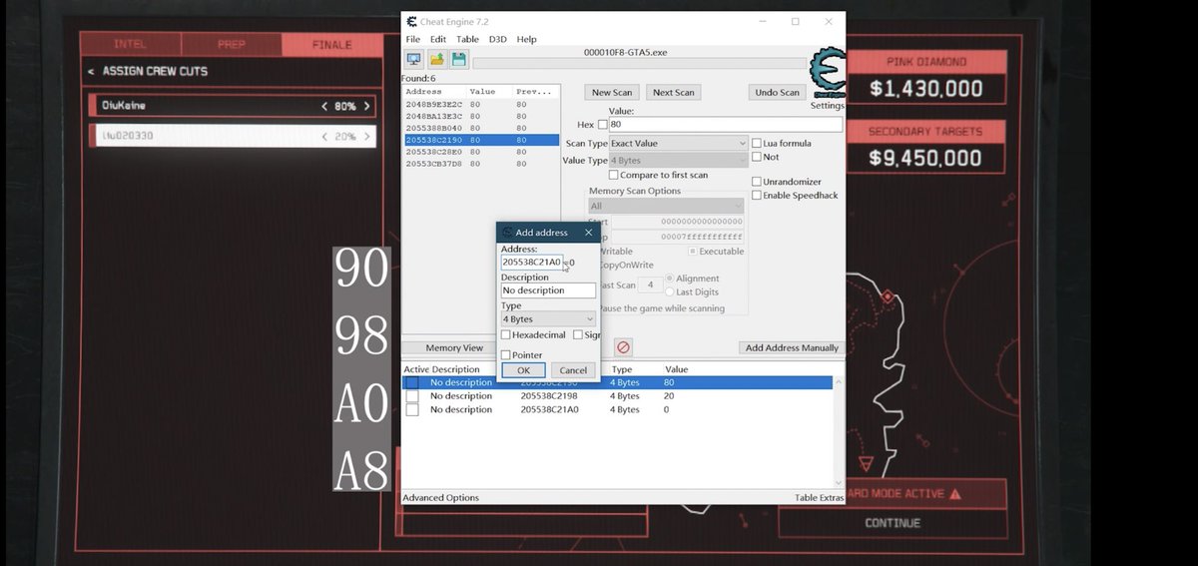Open the Scan Type dropdown

(678, 144)
